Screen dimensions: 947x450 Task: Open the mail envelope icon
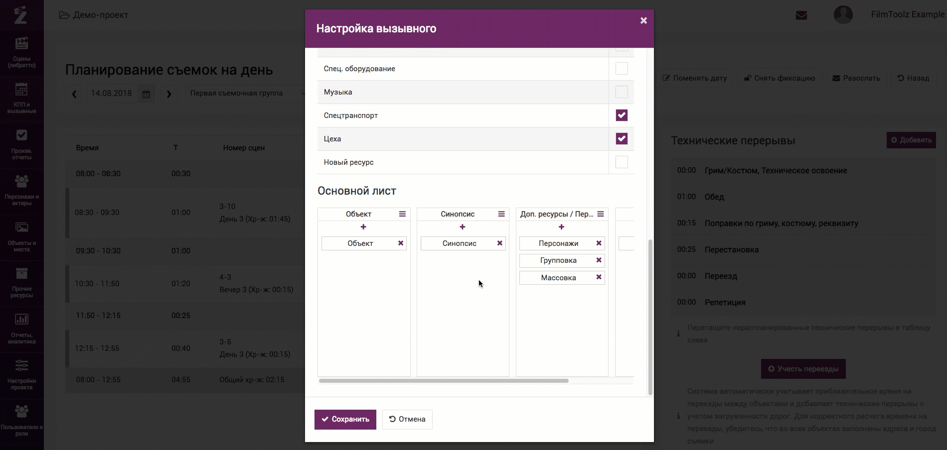click(x=801, y=15)
